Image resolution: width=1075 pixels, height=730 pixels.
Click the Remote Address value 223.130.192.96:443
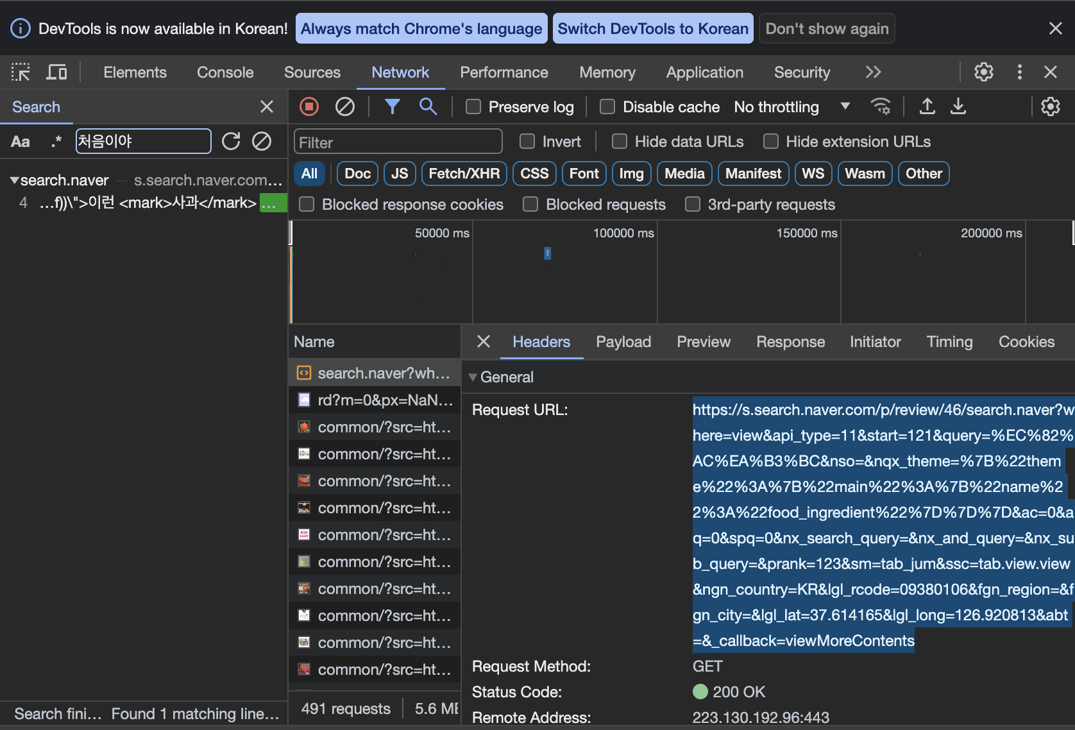(x=761, y=717)
